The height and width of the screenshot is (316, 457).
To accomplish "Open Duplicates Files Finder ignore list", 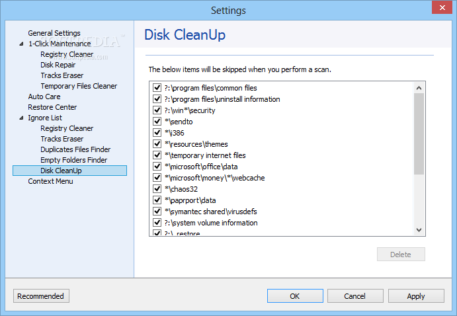I will [75, 149].
